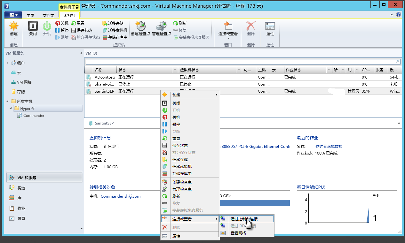Switch to the 文件夹 tab
The image size is (405, 243).
pos(48,15)
